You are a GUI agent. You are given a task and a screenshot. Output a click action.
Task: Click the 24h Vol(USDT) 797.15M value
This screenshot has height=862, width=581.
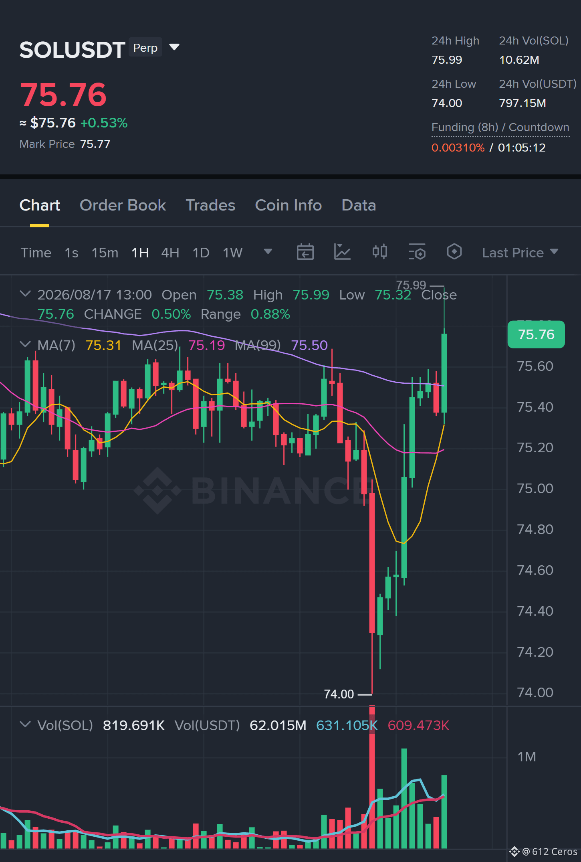(522, 103)
